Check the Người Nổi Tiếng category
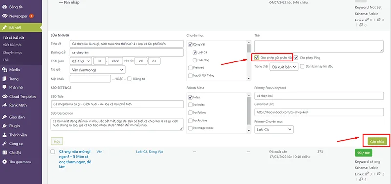This screenshot has width=391, height=184. pos(190,75)
